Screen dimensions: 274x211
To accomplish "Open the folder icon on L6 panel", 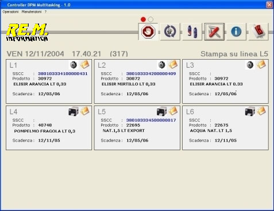I will pos(261,111).
